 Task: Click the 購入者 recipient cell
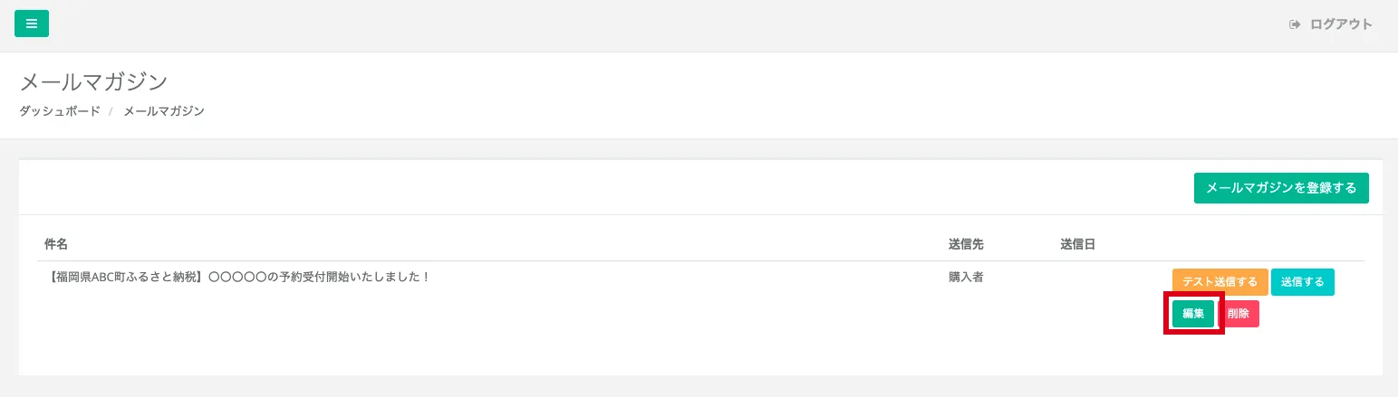[966, 277]
